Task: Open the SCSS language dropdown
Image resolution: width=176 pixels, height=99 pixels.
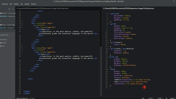Action: coord(160,98)
